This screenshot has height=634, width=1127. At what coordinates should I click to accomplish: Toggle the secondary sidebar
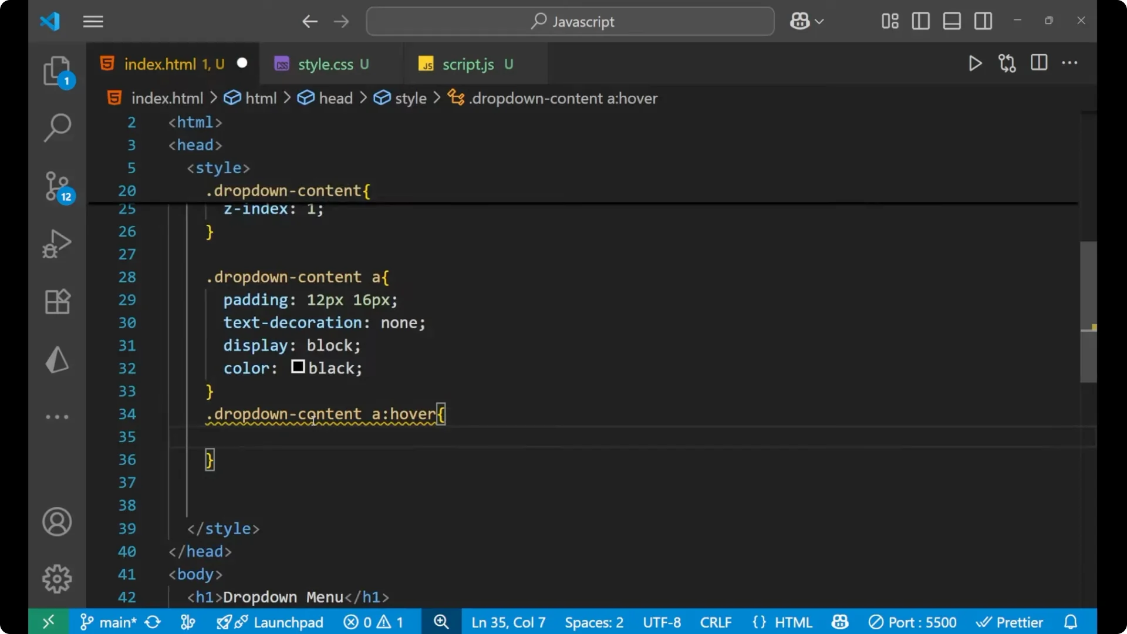pyautogui.click(x=983, y=21)
